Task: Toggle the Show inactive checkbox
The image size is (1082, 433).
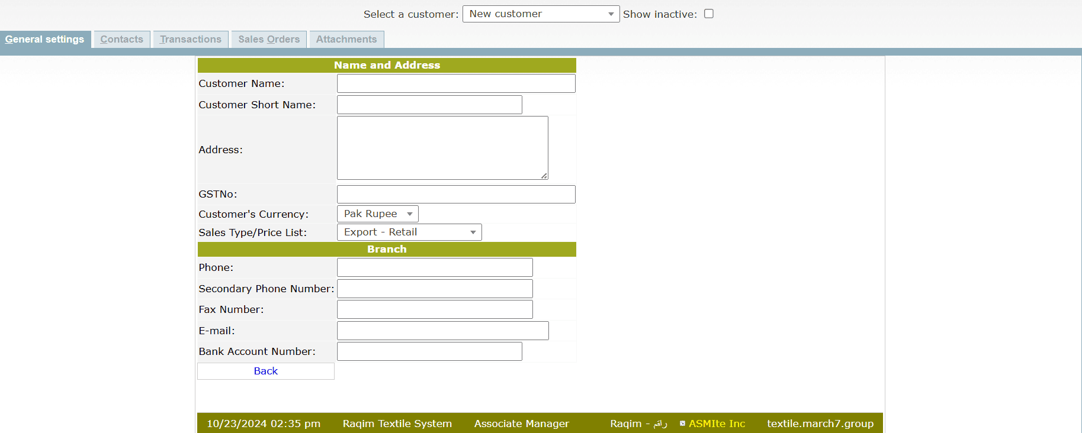Action: (x=708, y=14)
